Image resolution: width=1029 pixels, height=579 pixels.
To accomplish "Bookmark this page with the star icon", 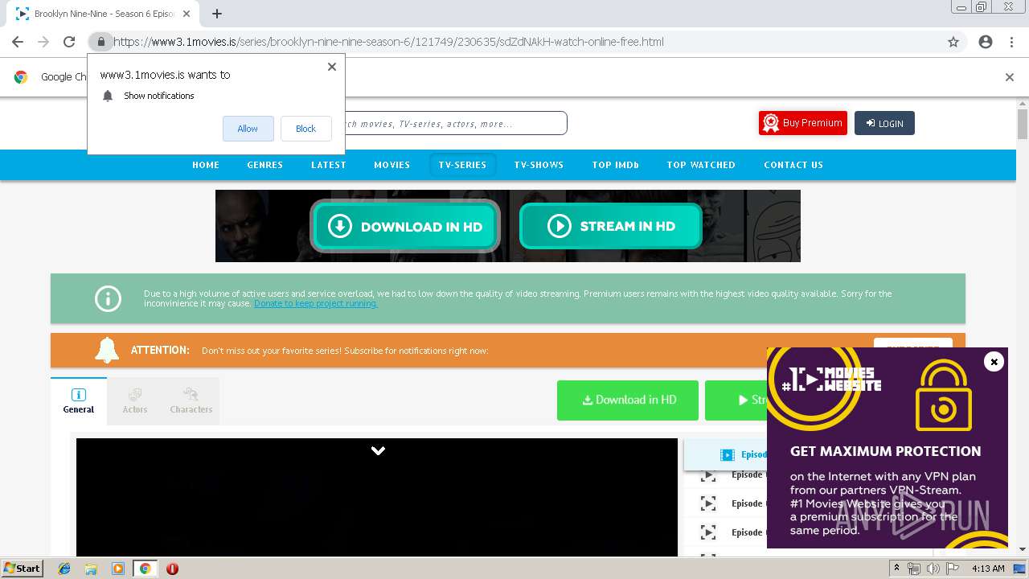I will (x=953, y=42).
